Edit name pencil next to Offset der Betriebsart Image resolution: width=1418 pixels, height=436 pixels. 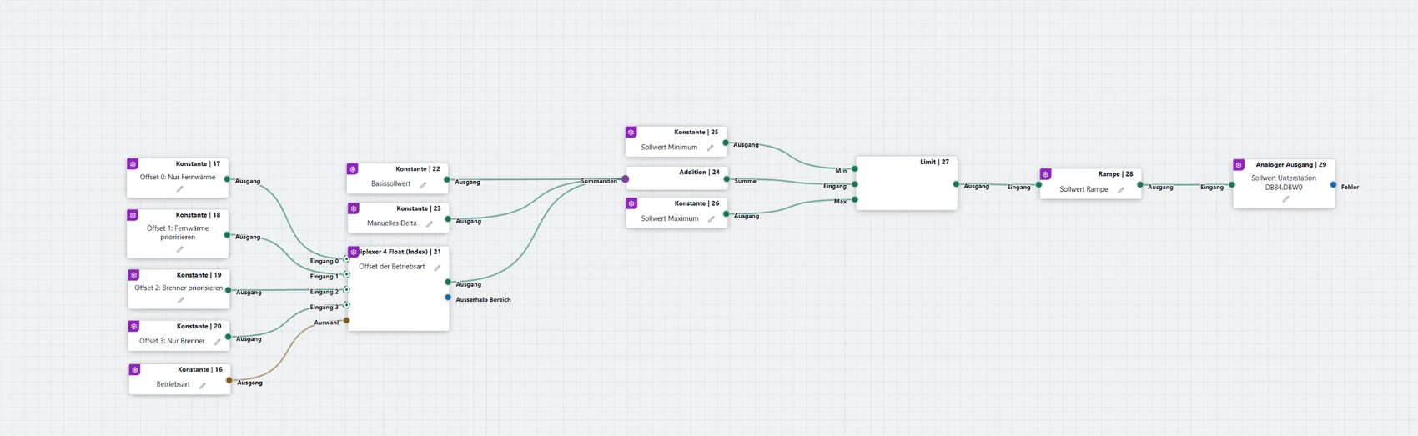pyautogui.click(x=437, y=268)
